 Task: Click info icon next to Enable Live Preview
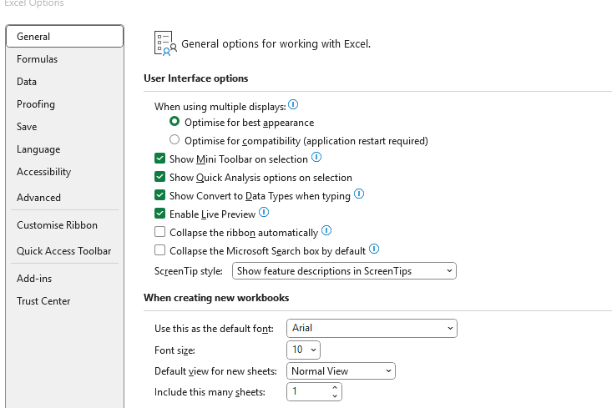tap(264, 214)
